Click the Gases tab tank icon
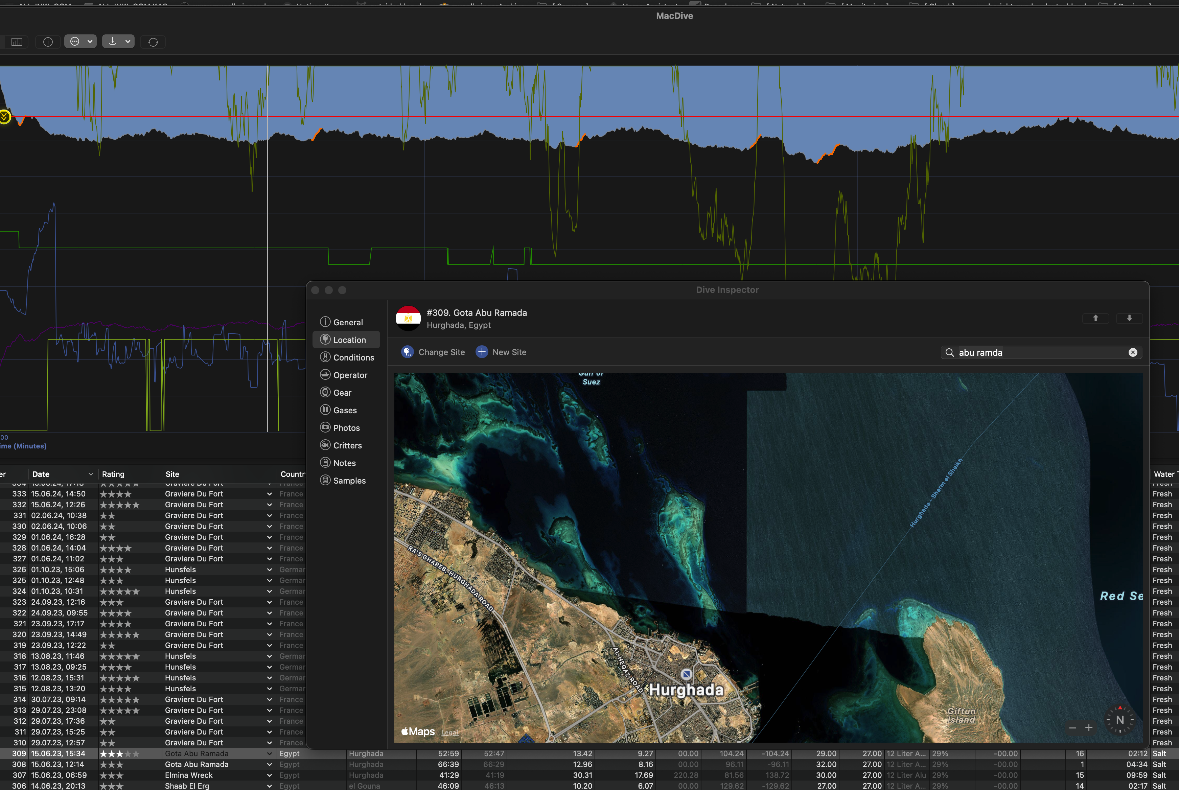Viewport: 1179px width, 790px height. point(325,410)
